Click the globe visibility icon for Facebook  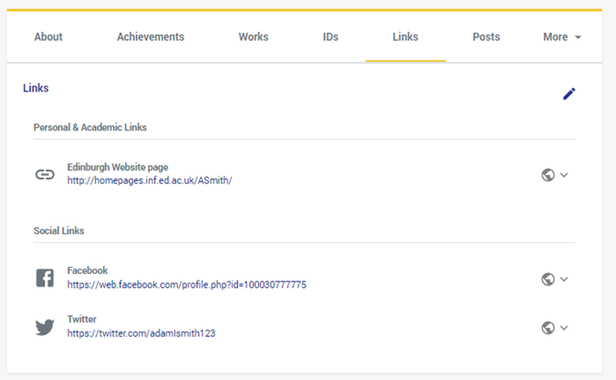[548, 279]
